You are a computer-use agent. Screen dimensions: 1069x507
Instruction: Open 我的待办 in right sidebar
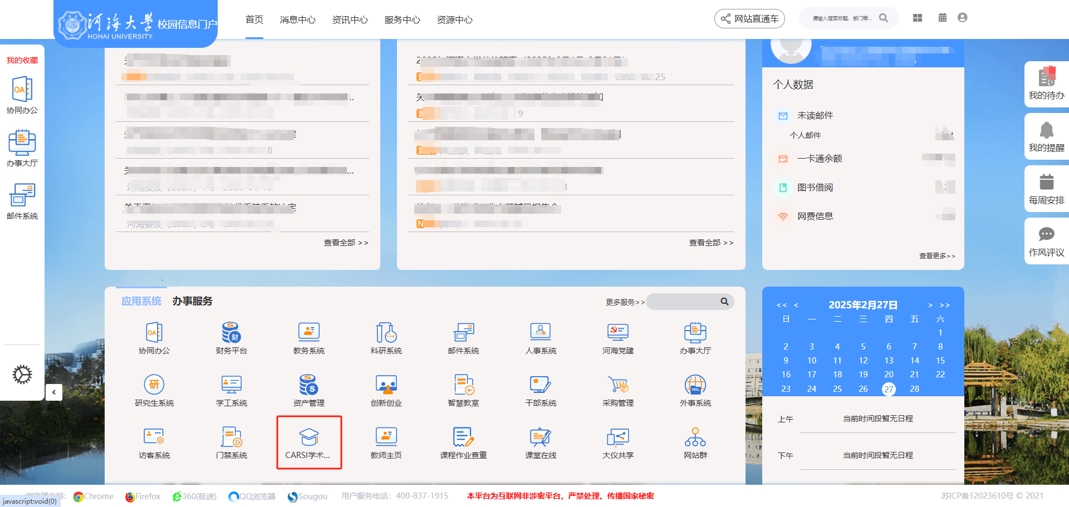click(x=1046, y=84)
